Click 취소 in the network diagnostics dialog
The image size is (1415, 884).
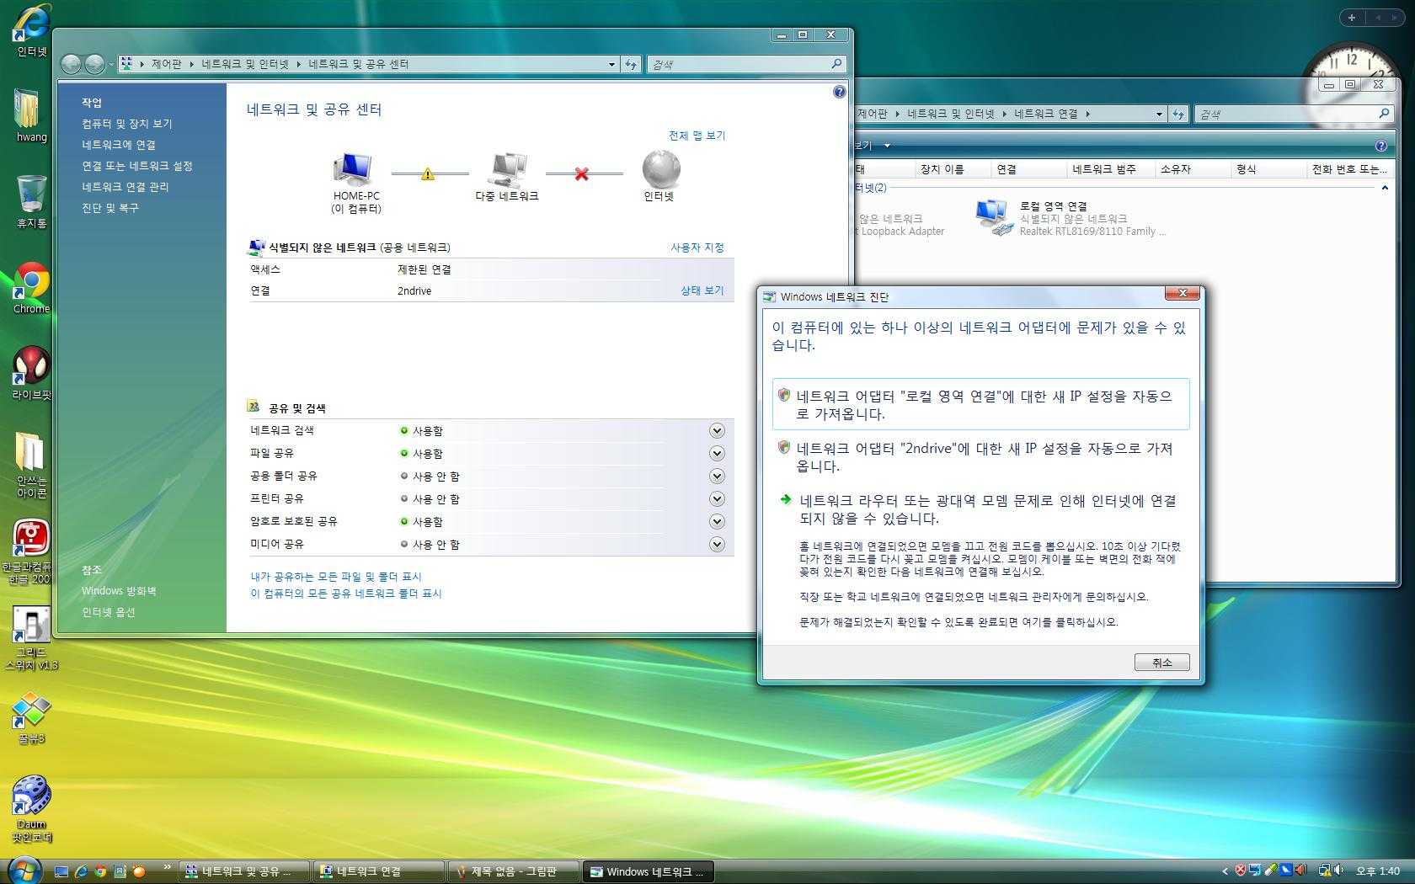[1161, 663]
